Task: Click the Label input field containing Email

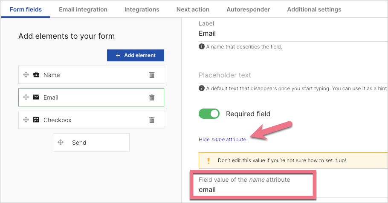Action: tap(290, 34)
